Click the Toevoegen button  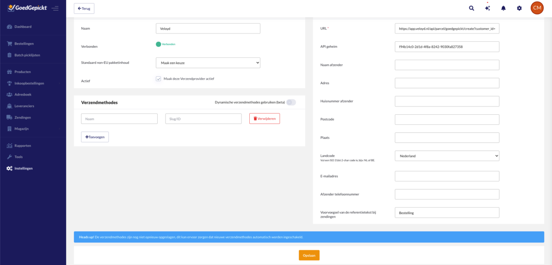coord(95,137)
